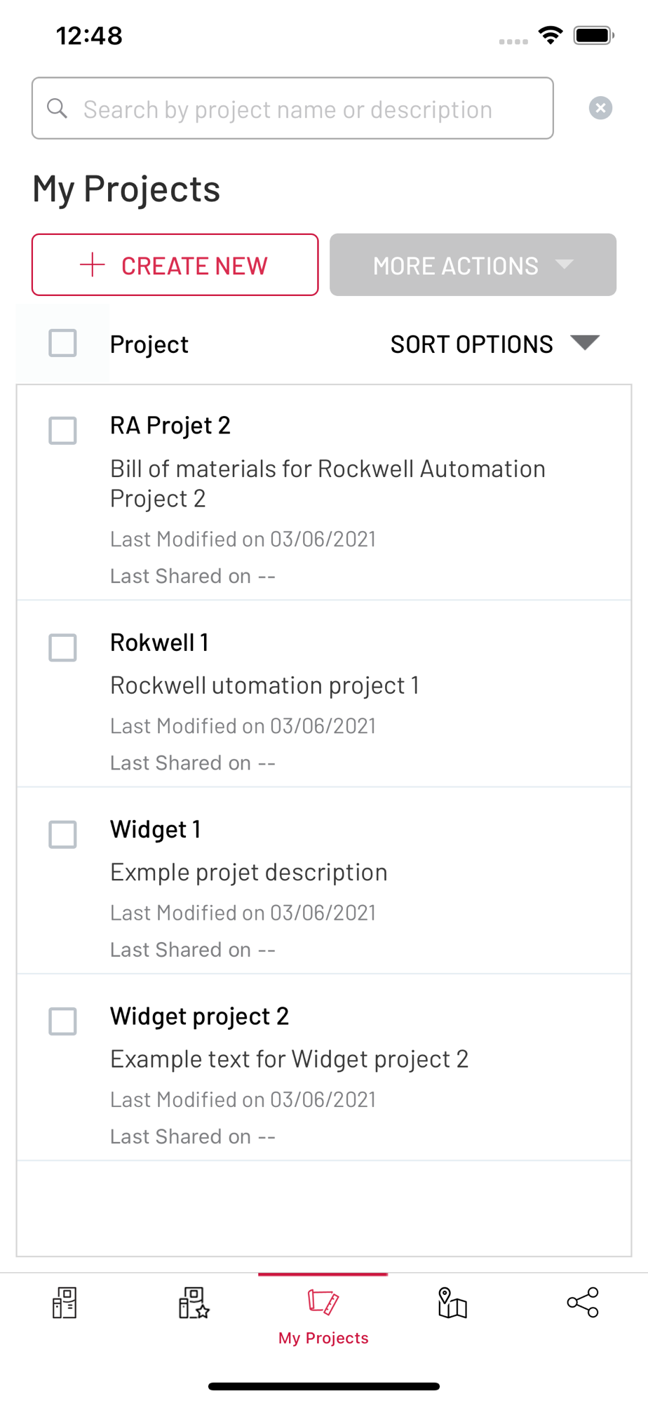Check the RA Projet 2 checkbox
648x1403 pixels.
(x=62, y=431)
